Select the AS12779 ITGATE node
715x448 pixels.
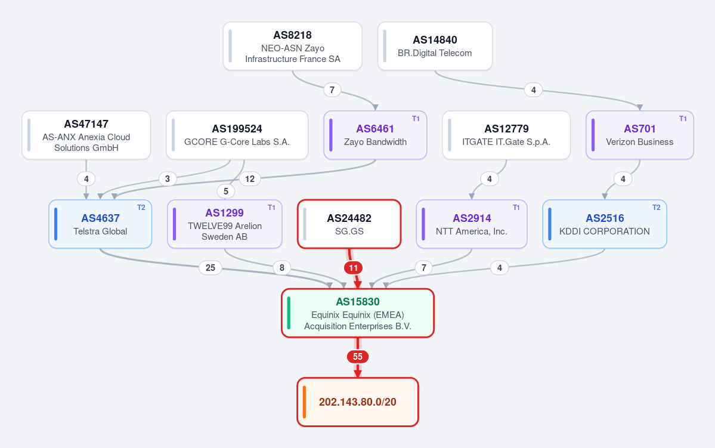[x=506, y=135]
